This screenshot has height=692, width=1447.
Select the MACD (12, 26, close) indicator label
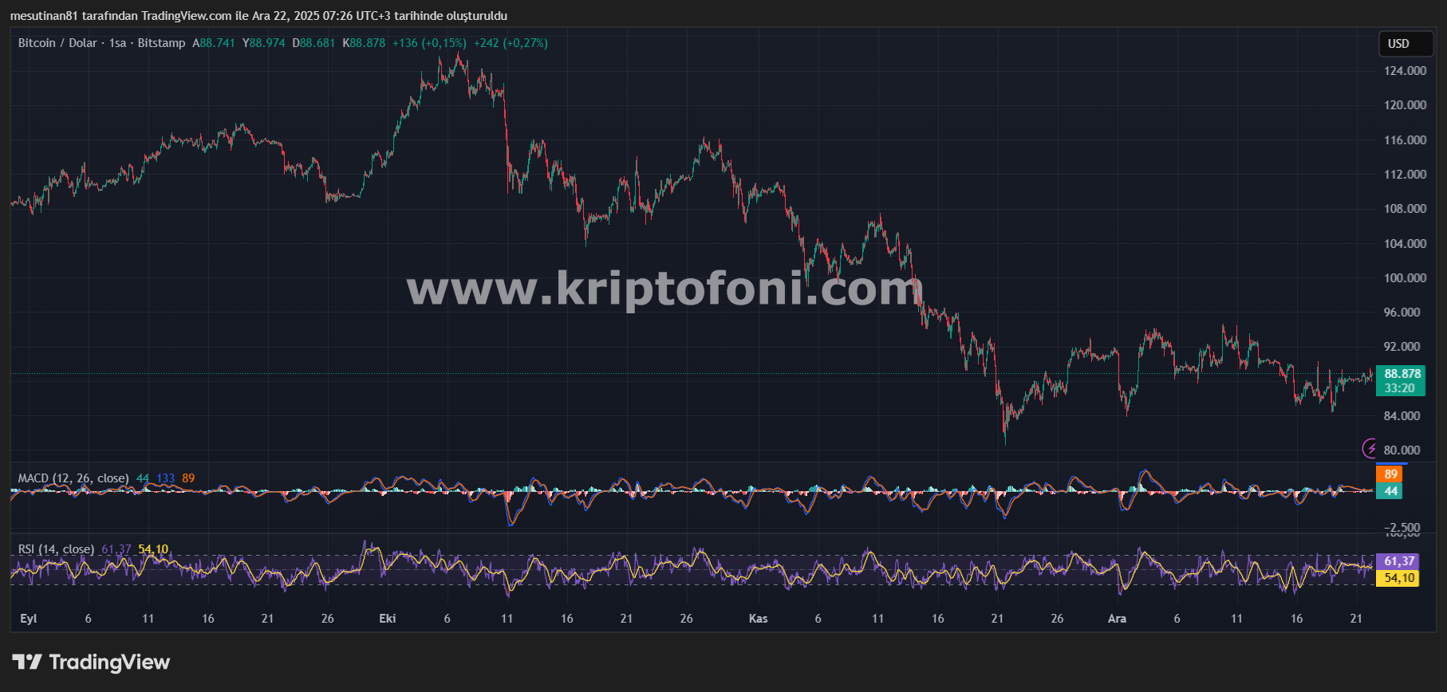tap(73, 478)
